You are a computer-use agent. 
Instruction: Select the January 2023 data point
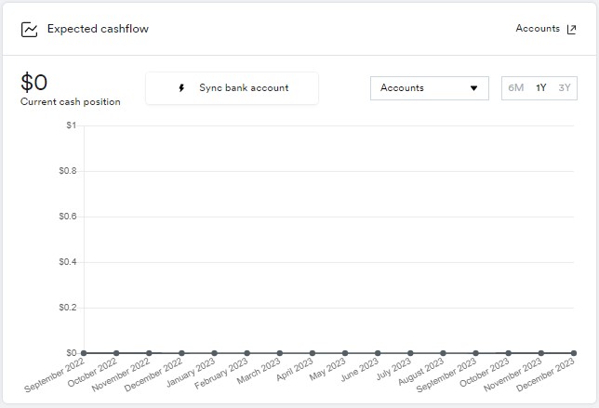214,353
